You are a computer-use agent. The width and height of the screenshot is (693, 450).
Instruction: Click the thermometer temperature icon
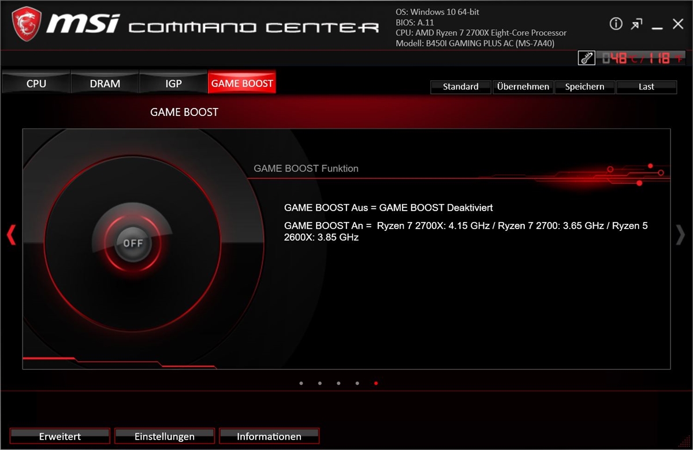point(586,58)
